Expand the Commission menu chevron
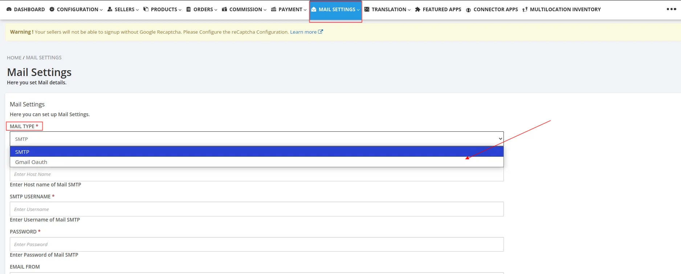The height and width of the screenshot is (274, 681). pos(265,10)
